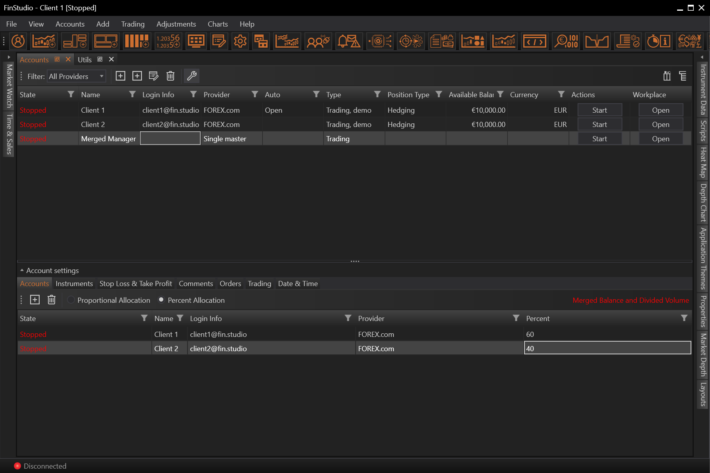Image resolution: width=710 pixels, height=473 pixels.
Task: Toggle State column filter in accounts grid
Action: [x=71, y=94]
